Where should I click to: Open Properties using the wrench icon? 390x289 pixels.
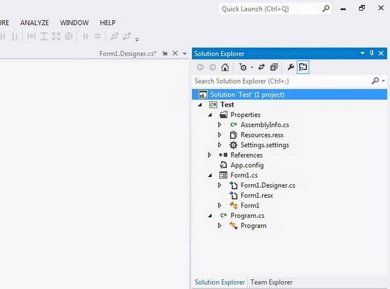[x=291, y=68]
